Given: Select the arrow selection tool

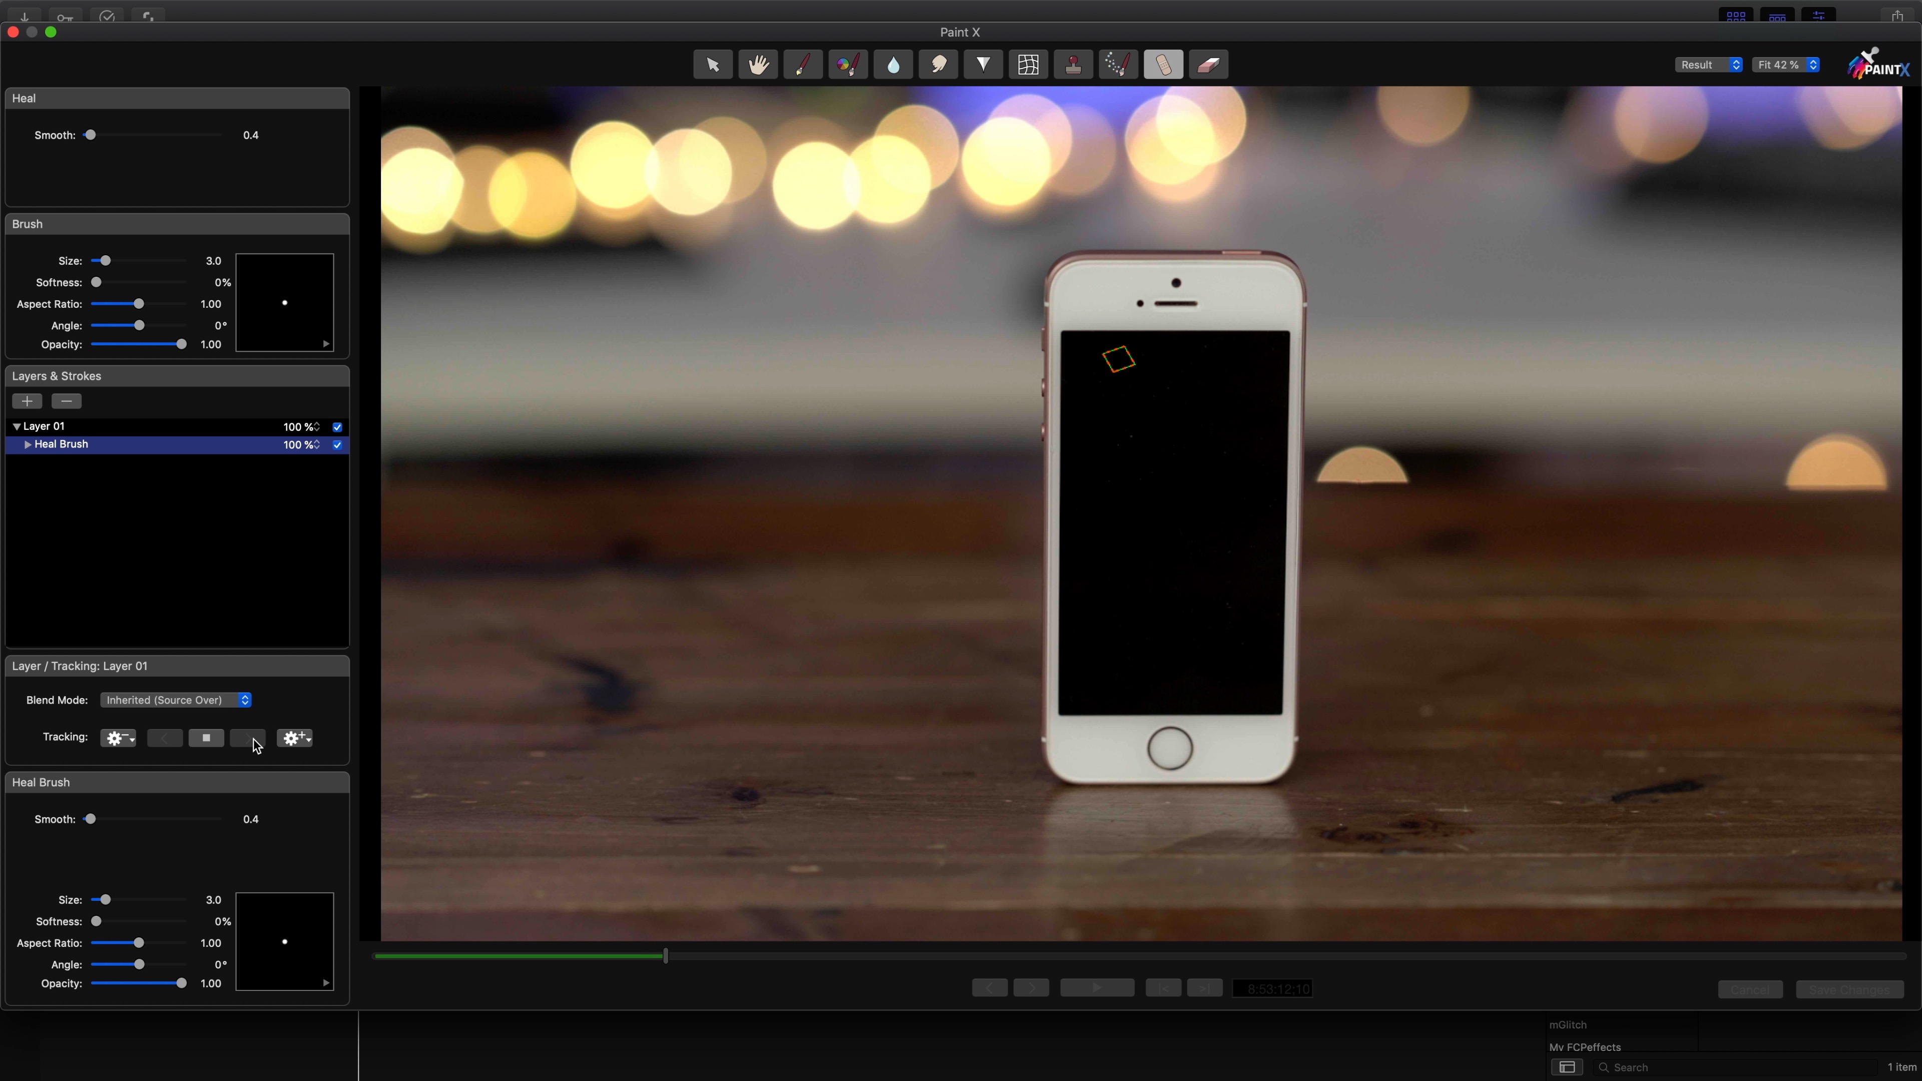Looking at the screenshot, I should (713, 65).
